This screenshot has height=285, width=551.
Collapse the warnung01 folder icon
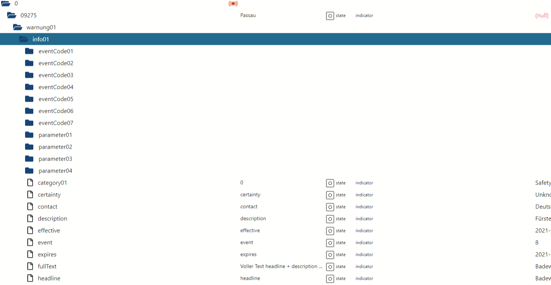tap(18, 27)
